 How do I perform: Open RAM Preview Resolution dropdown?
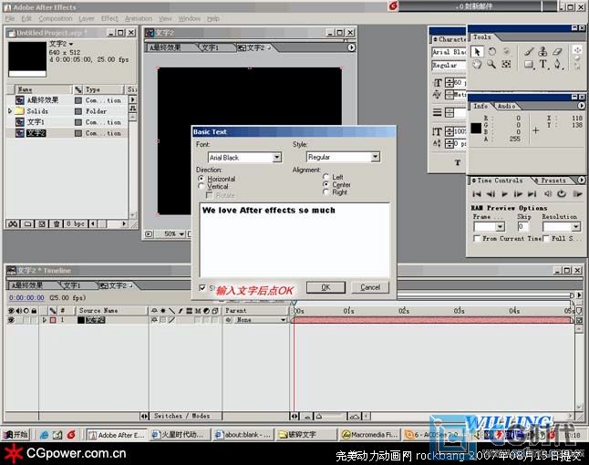576,226
